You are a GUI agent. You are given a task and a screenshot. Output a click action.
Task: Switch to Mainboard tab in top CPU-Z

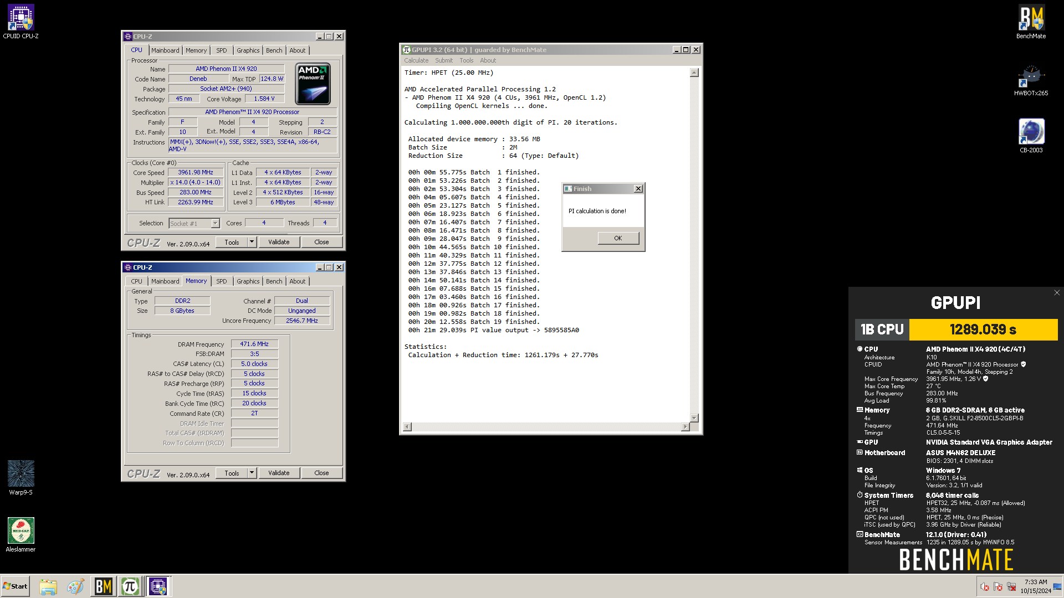[x=165, y=50]
